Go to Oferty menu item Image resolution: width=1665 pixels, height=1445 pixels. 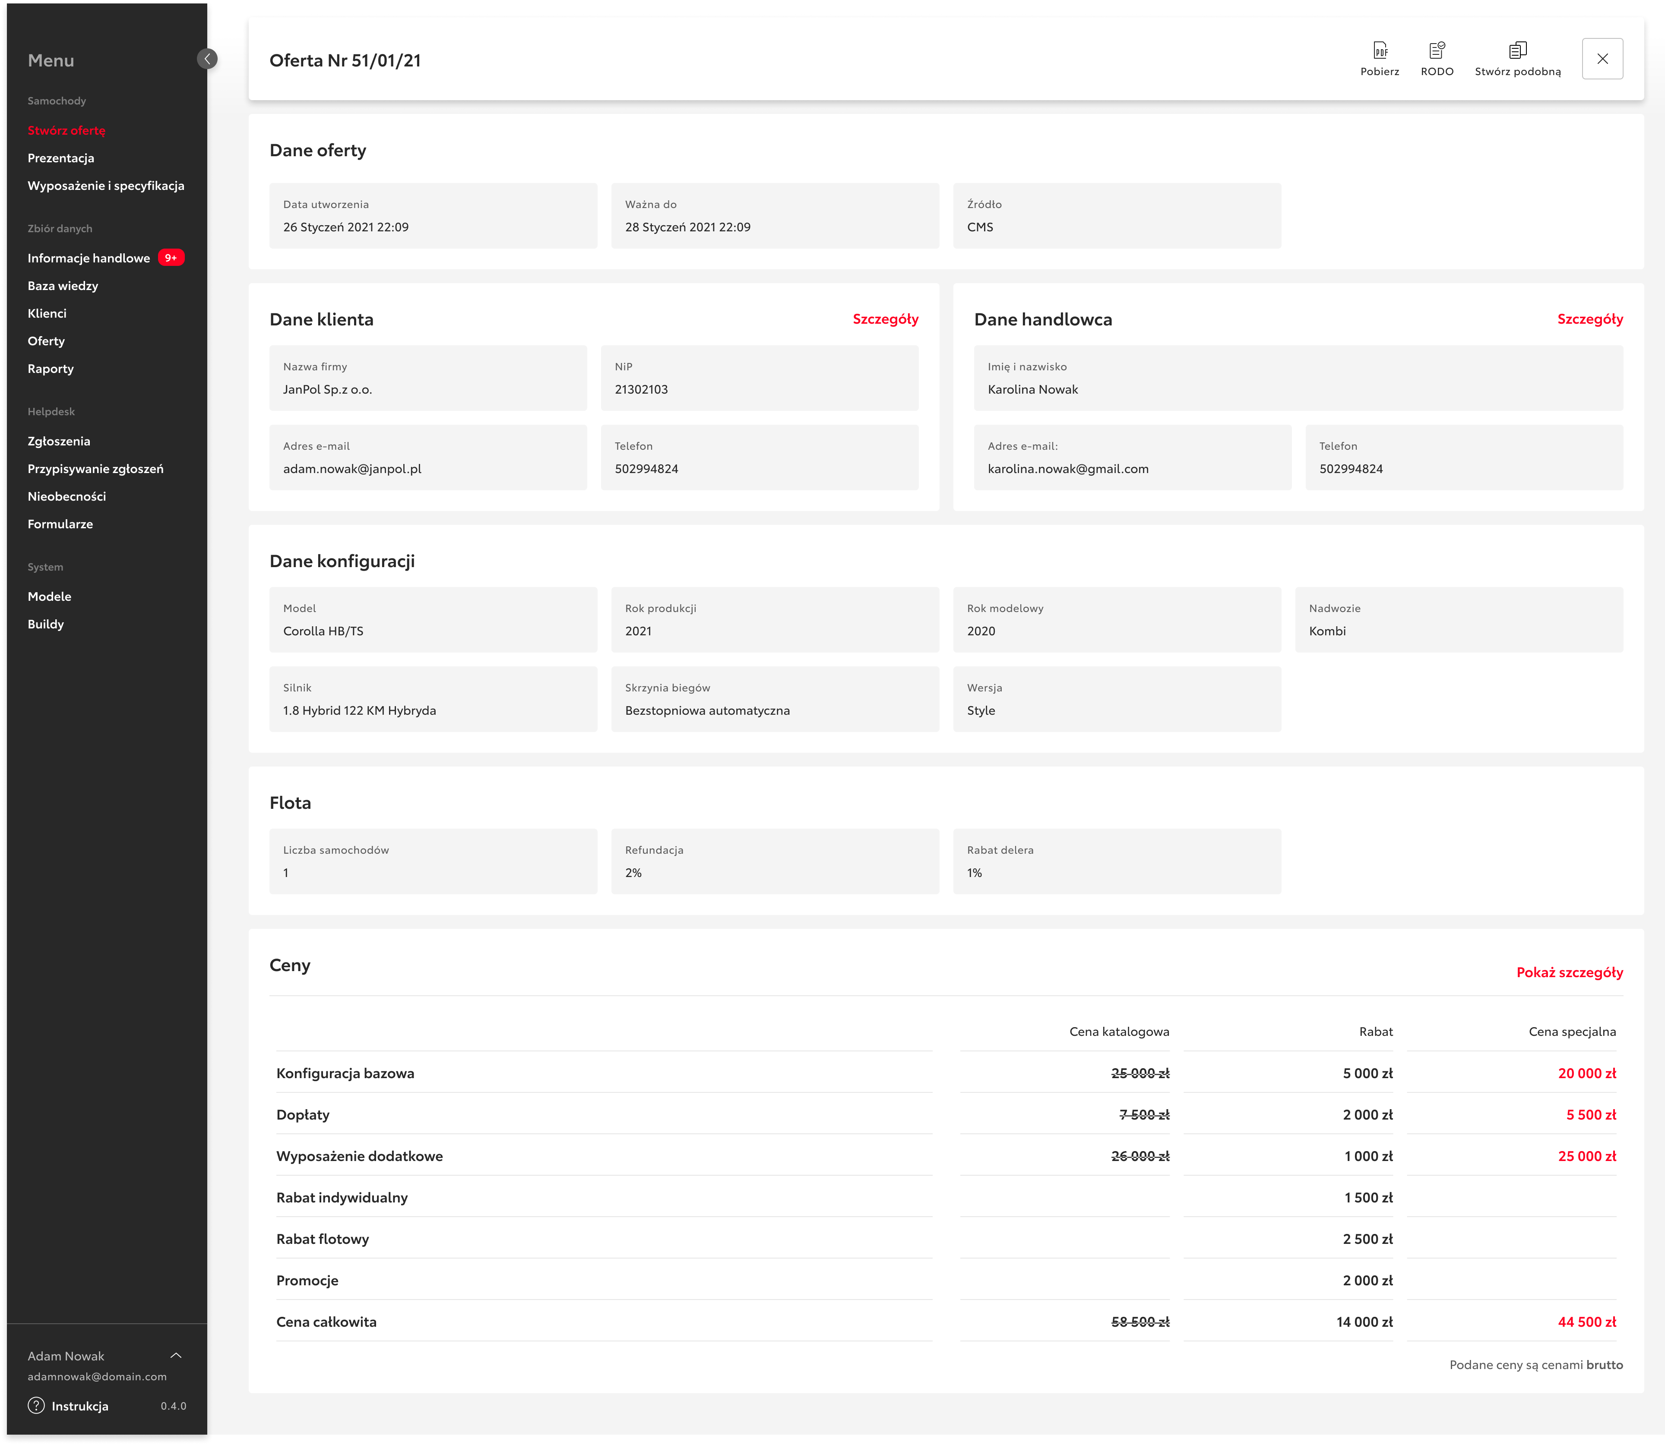(x=46, y=341)
